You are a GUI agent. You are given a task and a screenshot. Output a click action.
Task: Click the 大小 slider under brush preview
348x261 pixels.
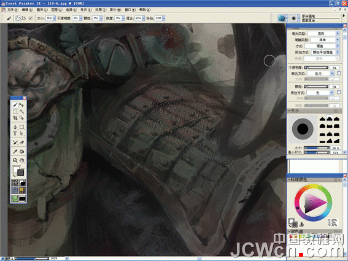click(x=317, y=148)
